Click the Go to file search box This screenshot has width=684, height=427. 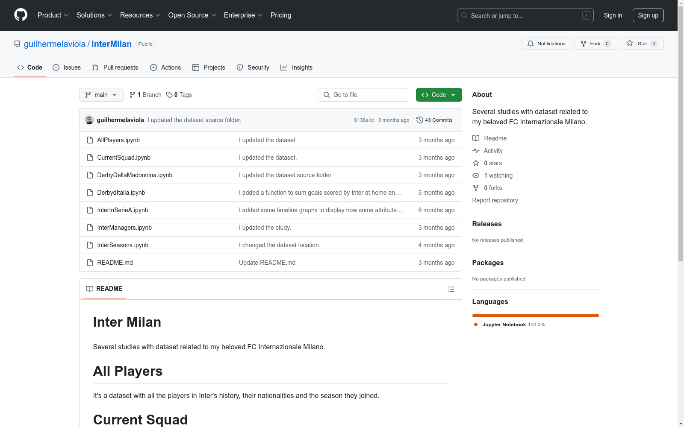point(363,95)
